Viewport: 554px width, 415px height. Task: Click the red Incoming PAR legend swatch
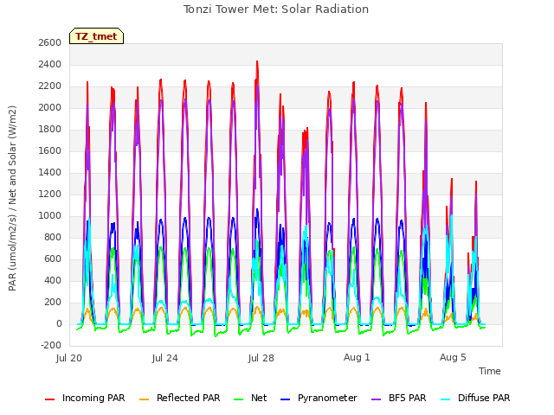click(x=50, y=399)
